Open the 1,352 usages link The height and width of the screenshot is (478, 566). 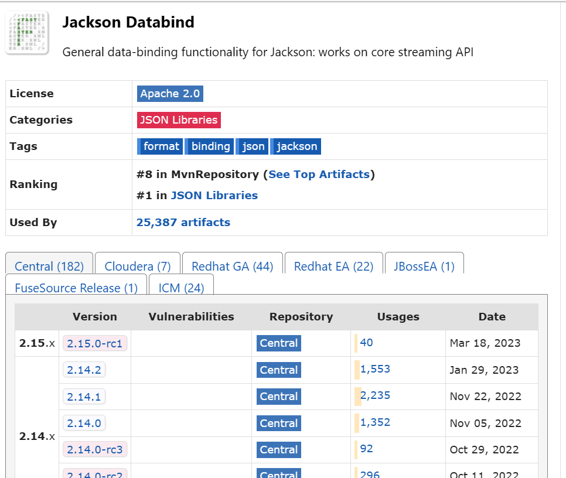375,422
